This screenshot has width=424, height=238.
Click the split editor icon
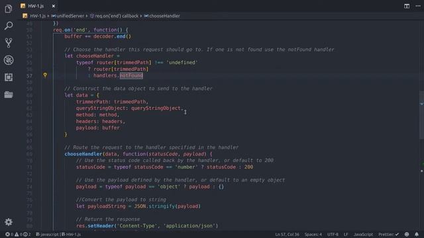406,6
